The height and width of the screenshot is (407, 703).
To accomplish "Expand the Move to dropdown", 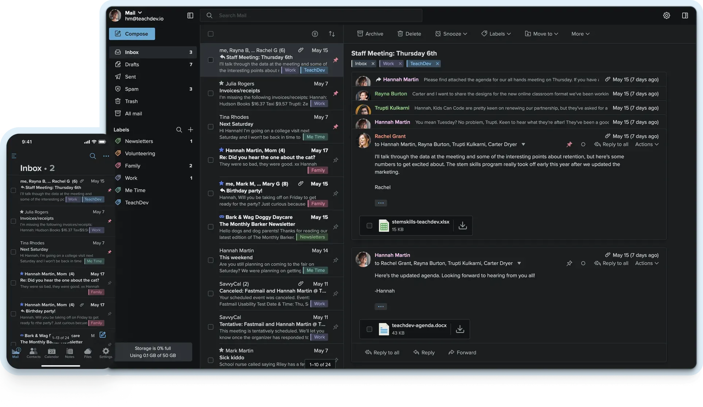I will coord(541,34).
